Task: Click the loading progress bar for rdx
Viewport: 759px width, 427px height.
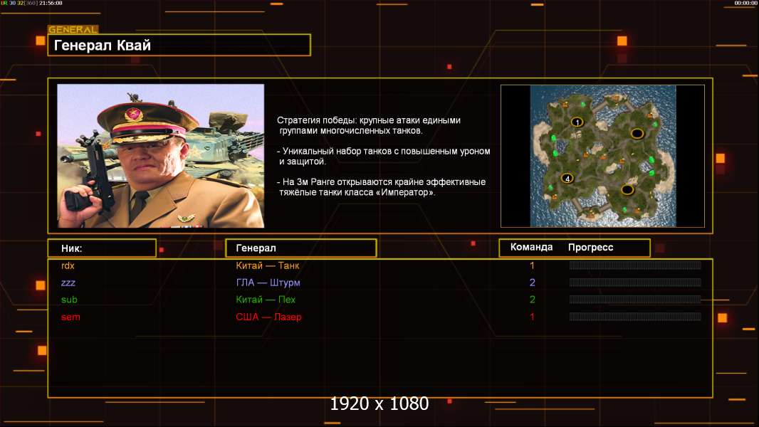Action: click(x=635, y=265)
